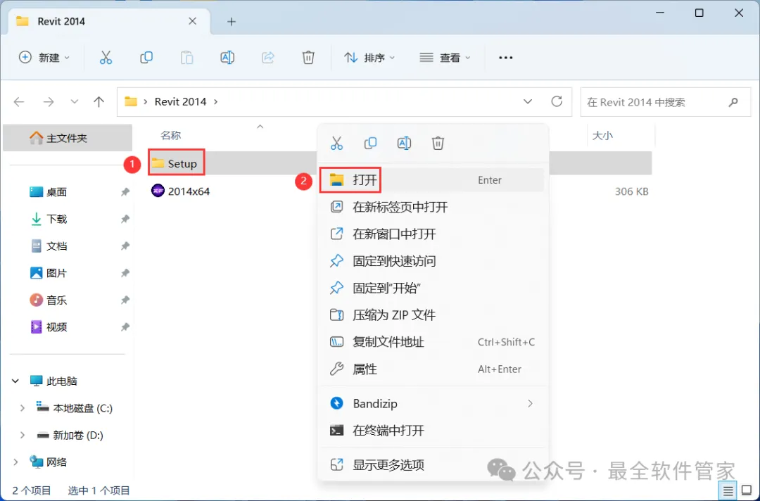This screenshot has width=760, height=501.
Task: Go forward with the Forward arrow
Action: pyautogui.click(x=49, y=102)
